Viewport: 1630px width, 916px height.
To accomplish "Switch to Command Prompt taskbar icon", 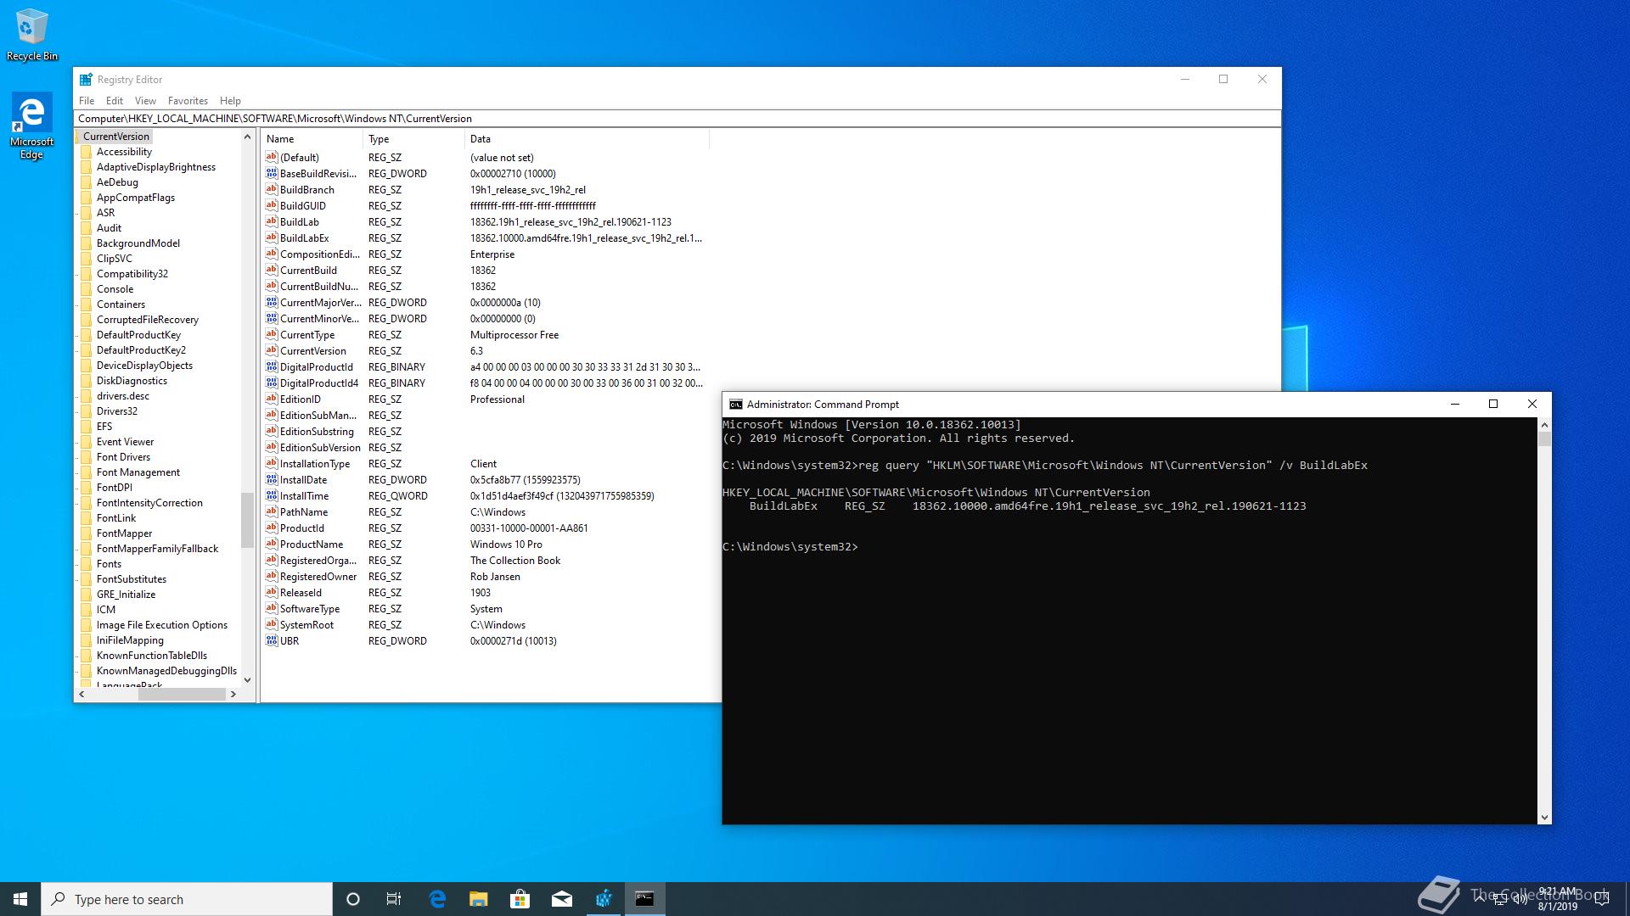I will point(645,899).
